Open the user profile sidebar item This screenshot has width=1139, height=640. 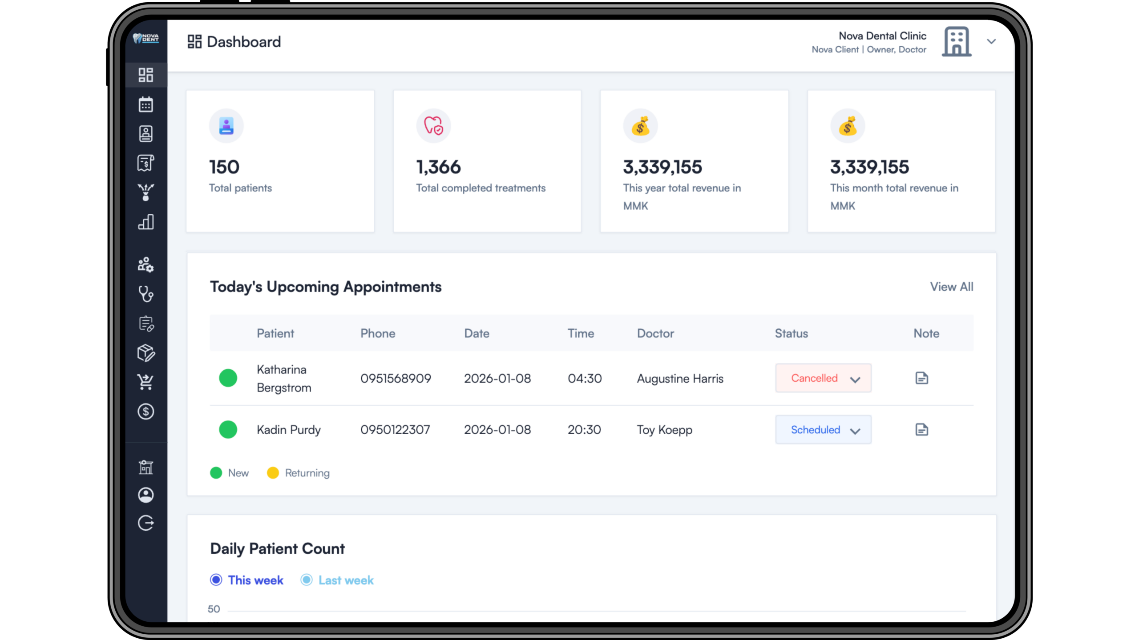[145, 495]
